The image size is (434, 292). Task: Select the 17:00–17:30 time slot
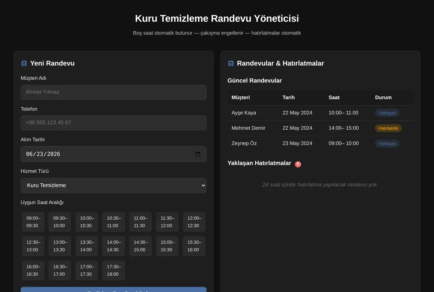click(x=86, y=270)
